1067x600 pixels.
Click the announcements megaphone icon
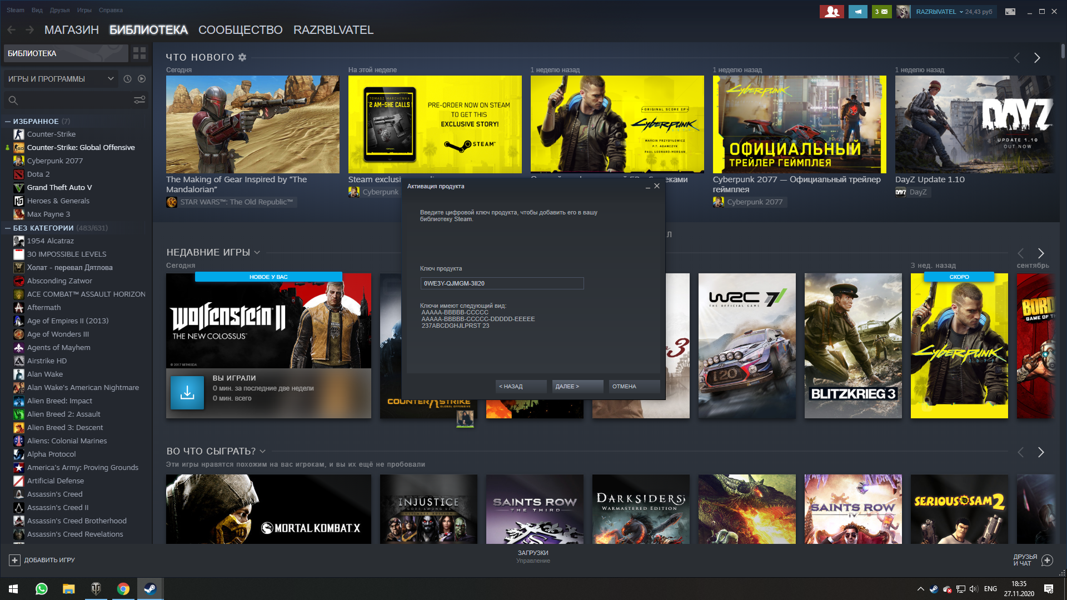point(857,12)
